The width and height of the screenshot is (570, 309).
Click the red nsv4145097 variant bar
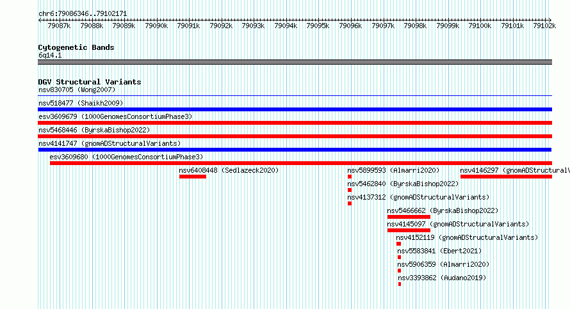tap(409, 230)
